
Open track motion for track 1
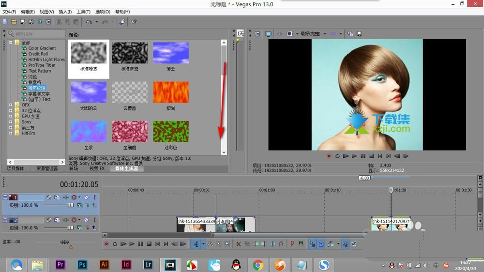(x=57, y=197)
